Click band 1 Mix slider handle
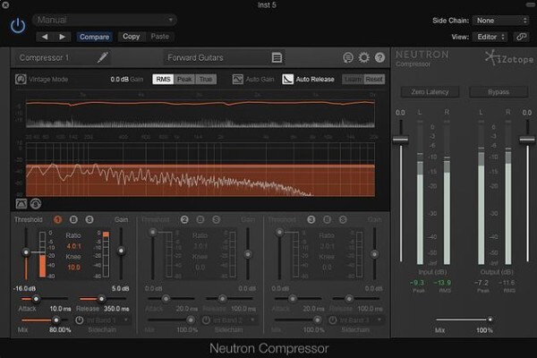The image size is (537, 358). pyautogui.click(x=55, y=320)
